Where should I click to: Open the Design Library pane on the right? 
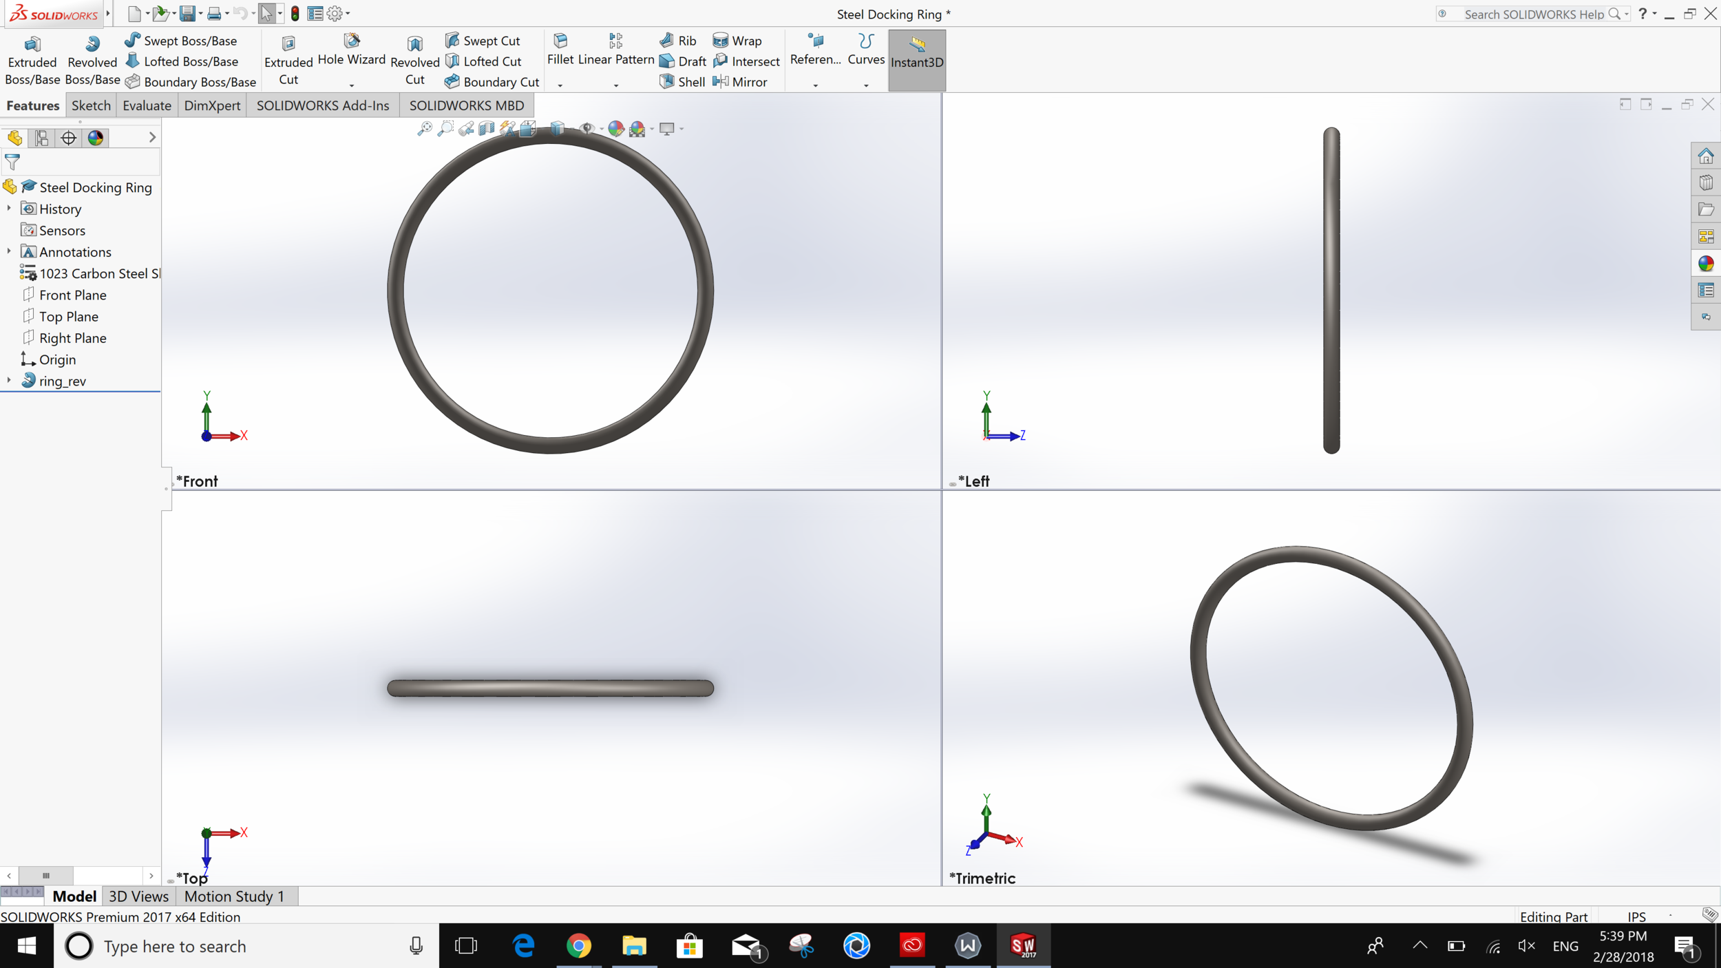click(x=1706, y=182)
